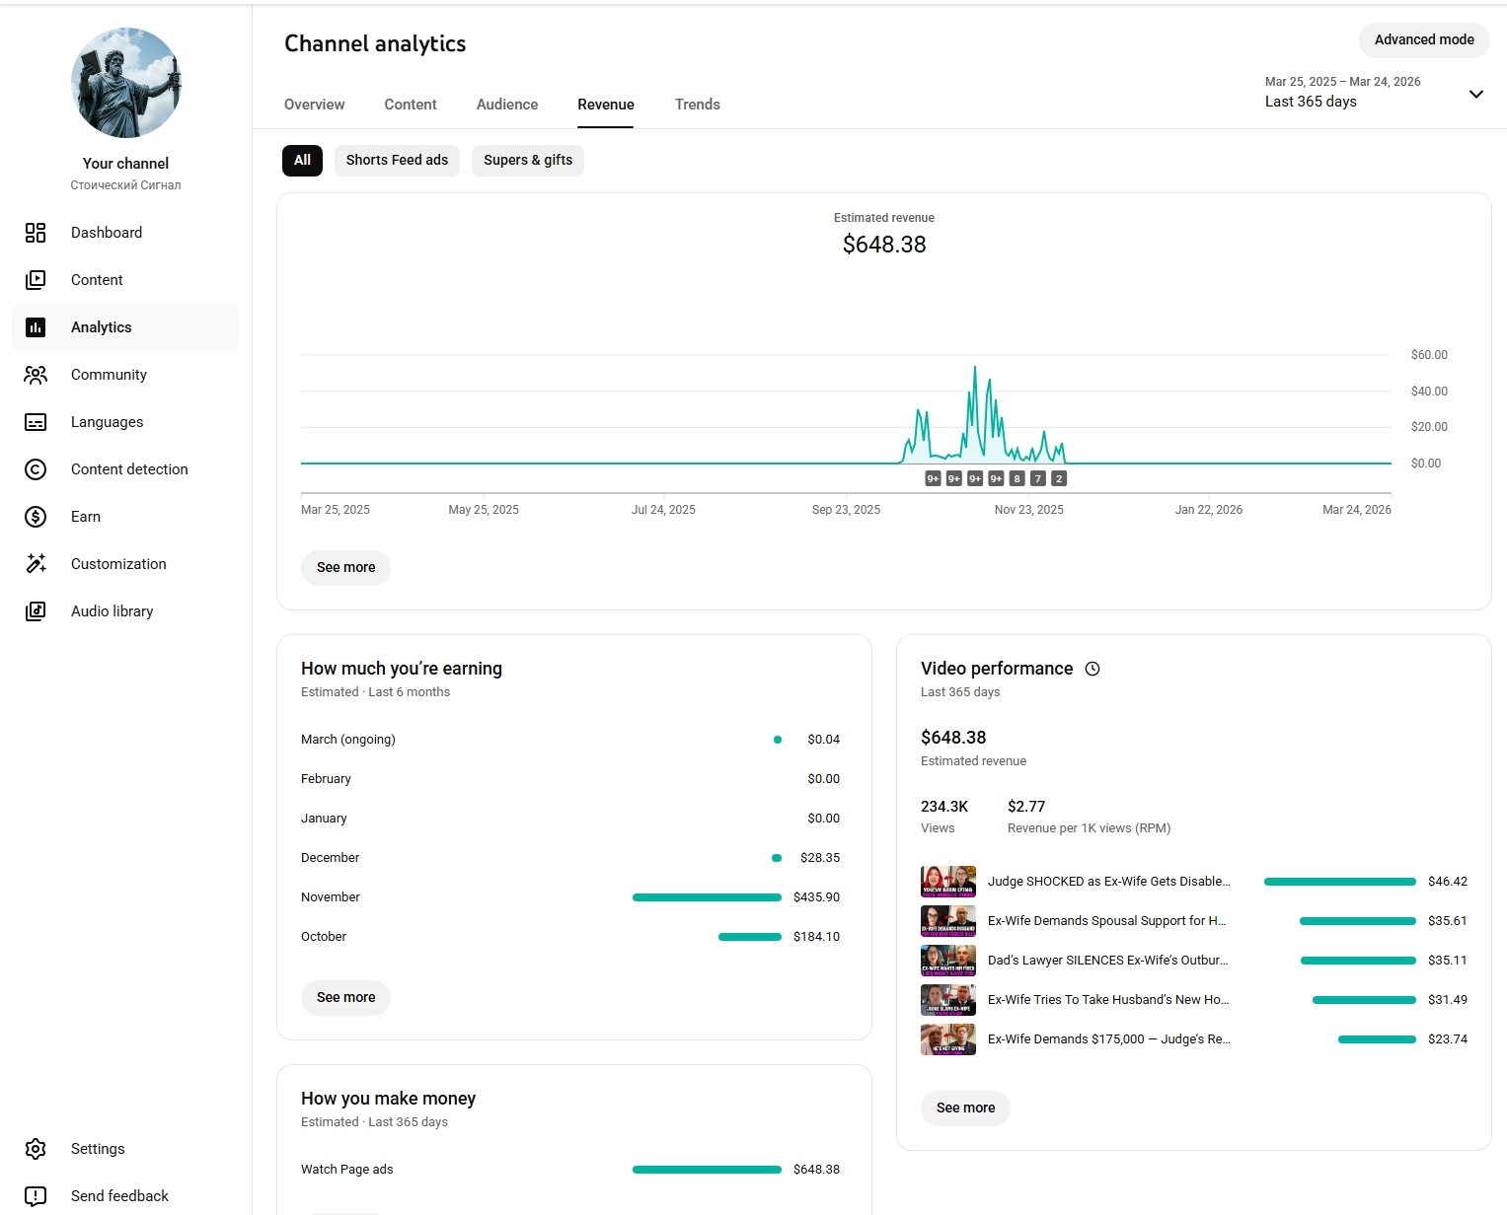Enable the Supers & gifts filter
1507x1215 pixels.
pos(528,160)
